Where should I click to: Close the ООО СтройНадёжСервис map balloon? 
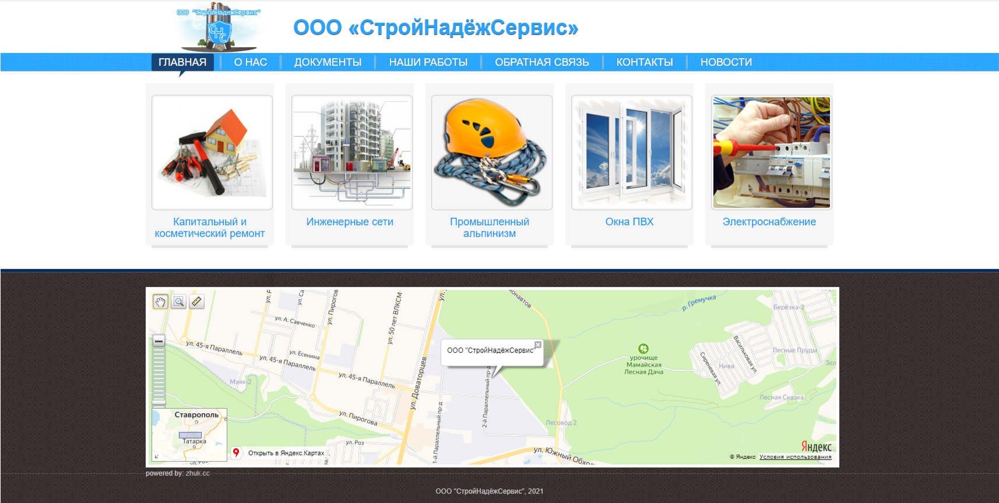pos(538,345)
